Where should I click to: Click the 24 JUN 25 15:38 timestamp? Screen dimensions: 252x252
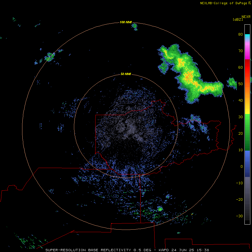coord(190,250)
